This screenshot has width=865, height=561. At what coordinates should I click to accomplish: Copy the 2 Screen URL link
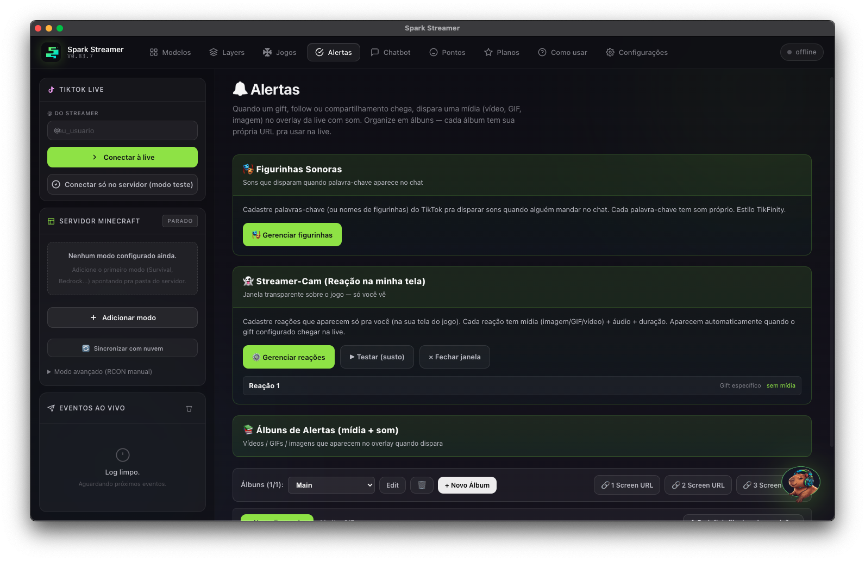698,485
